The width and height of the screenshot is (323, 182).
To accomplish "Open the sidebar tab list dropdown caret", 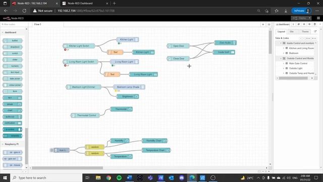I will (320, 24).
